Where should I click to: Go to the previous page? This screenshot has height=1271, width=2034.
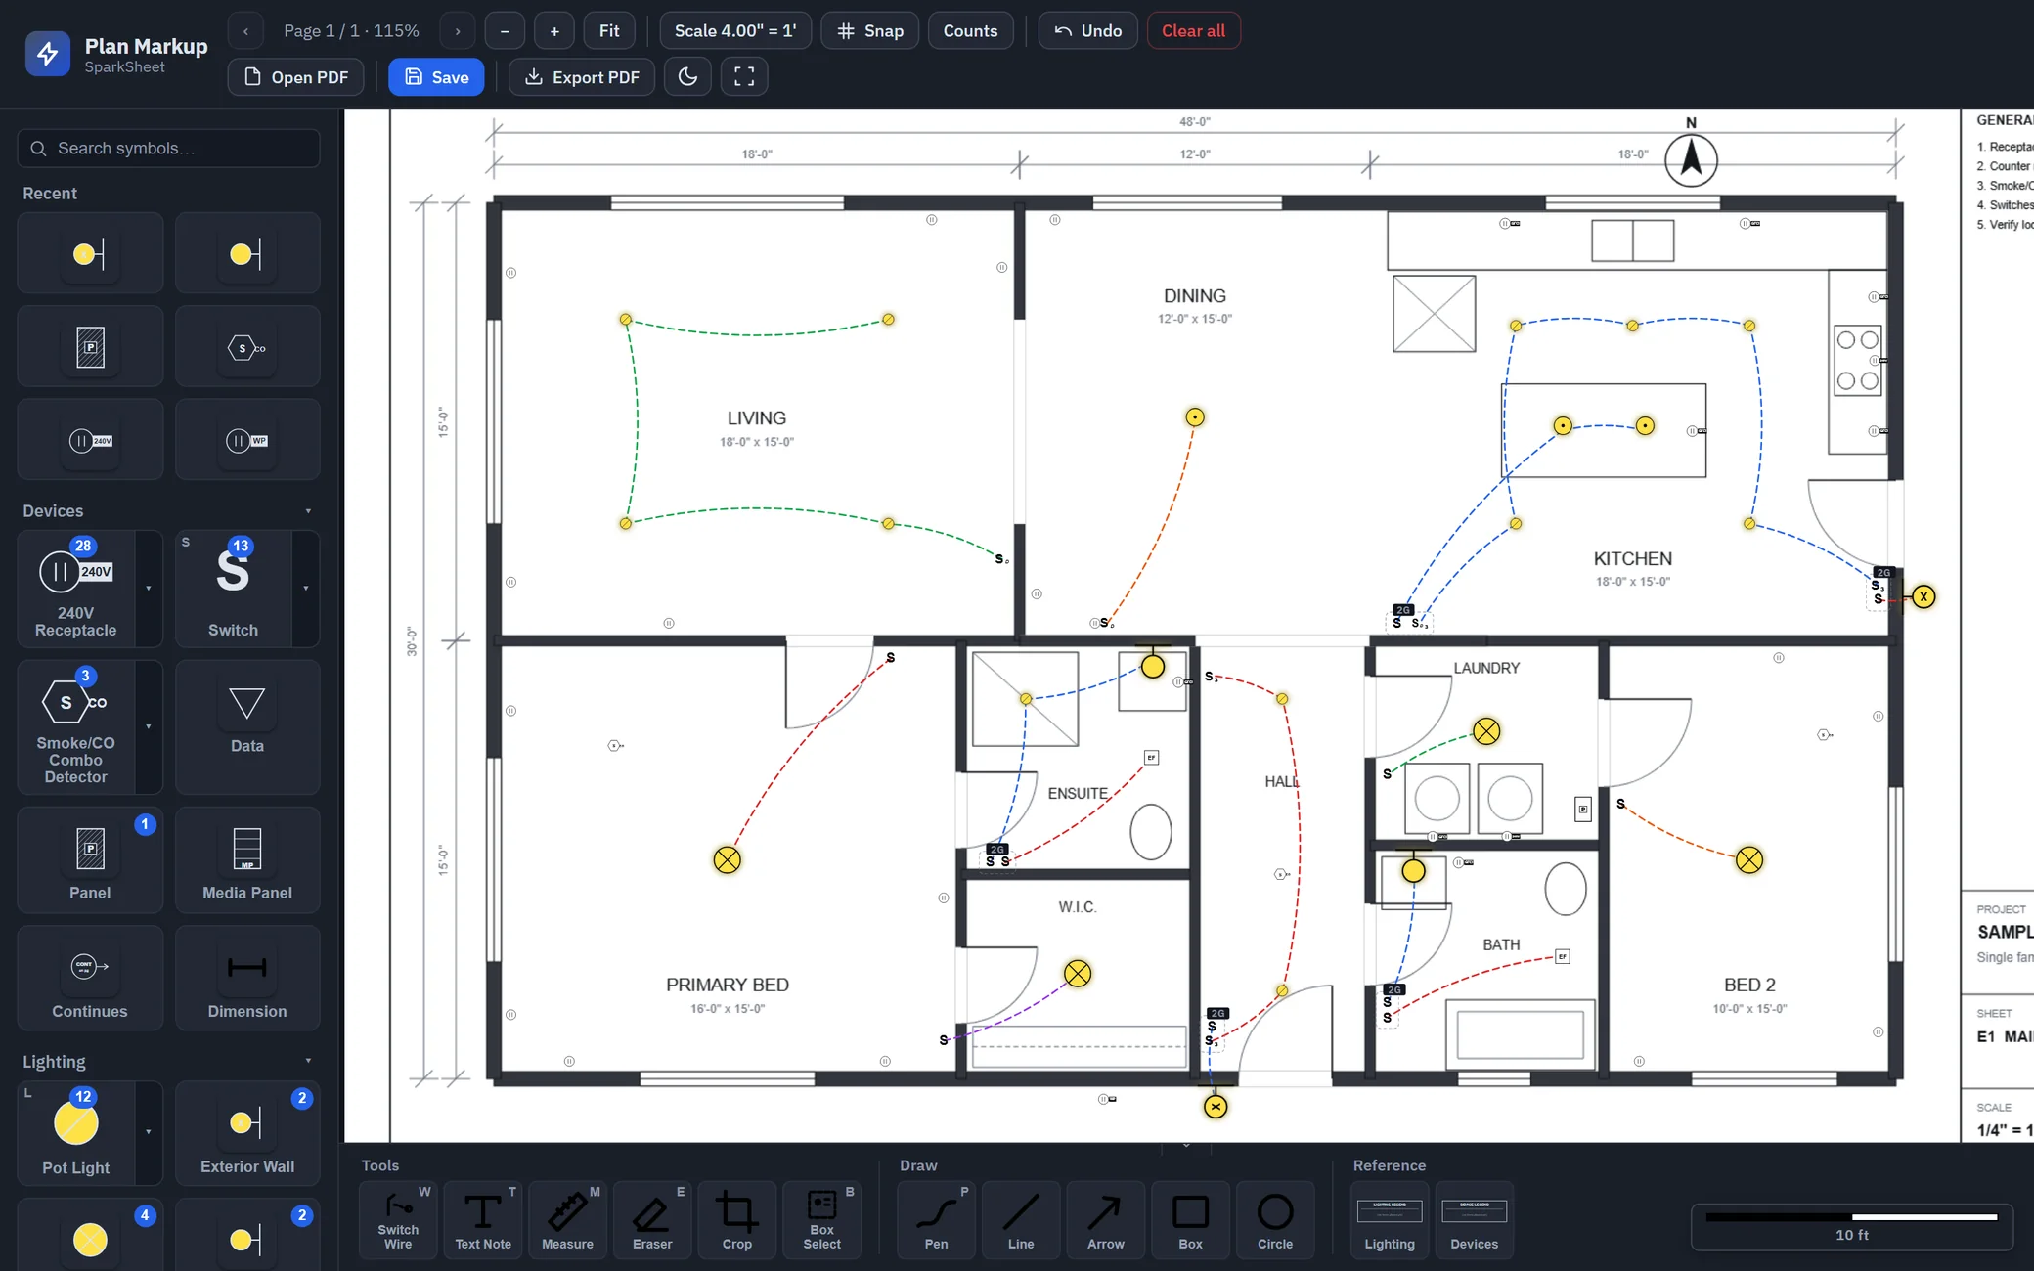tap(245, 31)
